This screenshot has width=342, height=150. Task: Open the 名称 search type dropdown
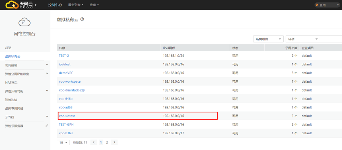coord(303,39)
